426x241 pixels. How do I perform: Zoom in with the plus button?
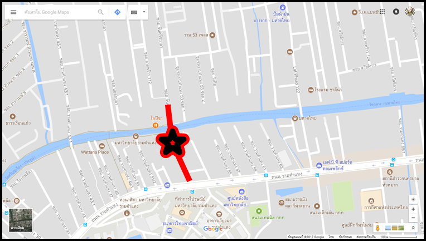[x=413, y=209]
